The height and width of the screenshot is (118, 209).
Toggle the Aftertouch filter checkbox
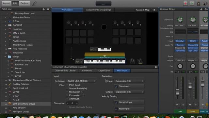[x=67, y=99]
